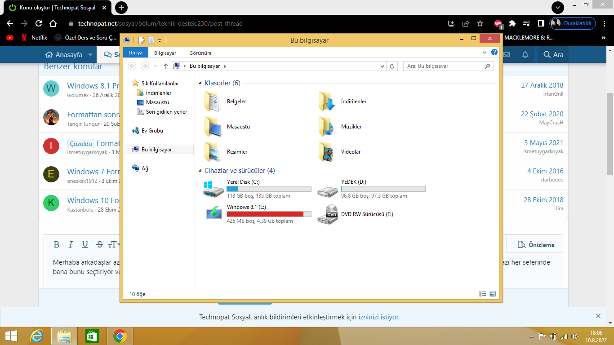Open the İndirilenler folder under Klasörler

[x=342, y=102]
